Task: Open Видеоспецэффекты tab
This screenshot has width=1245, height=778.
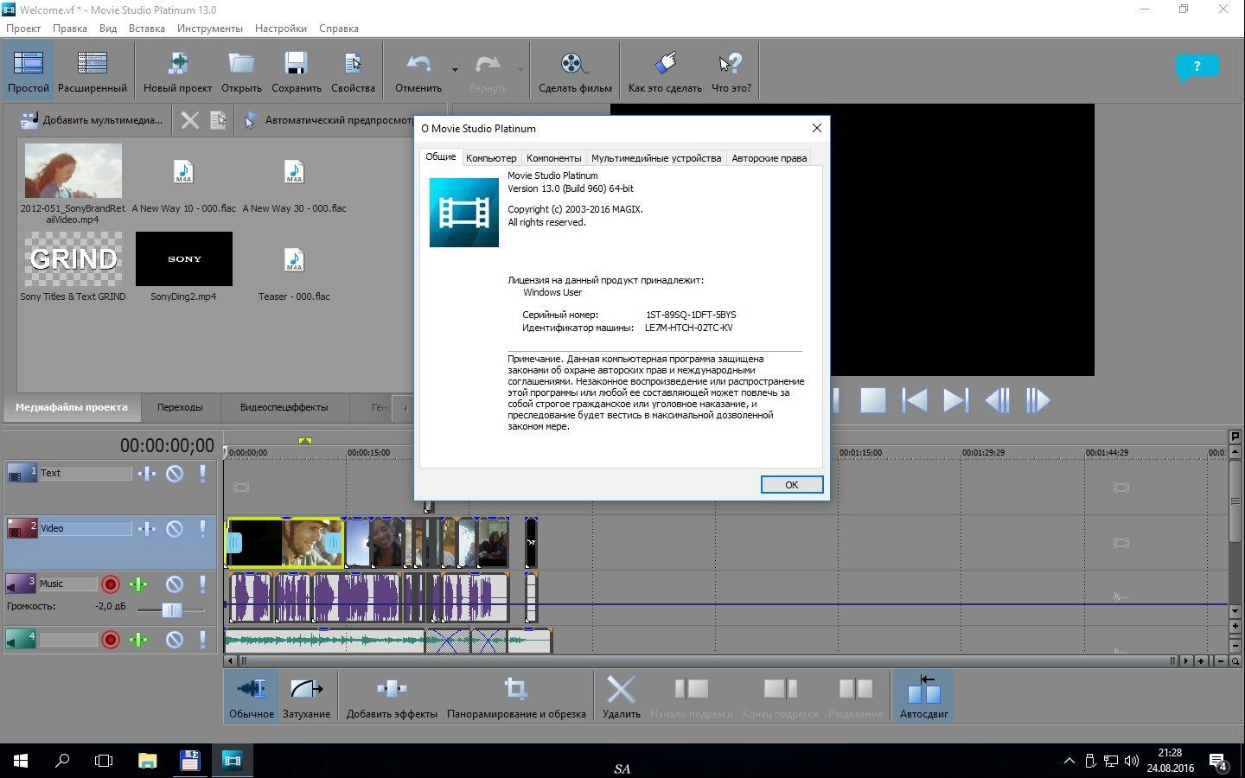Action: pos(284,407)
